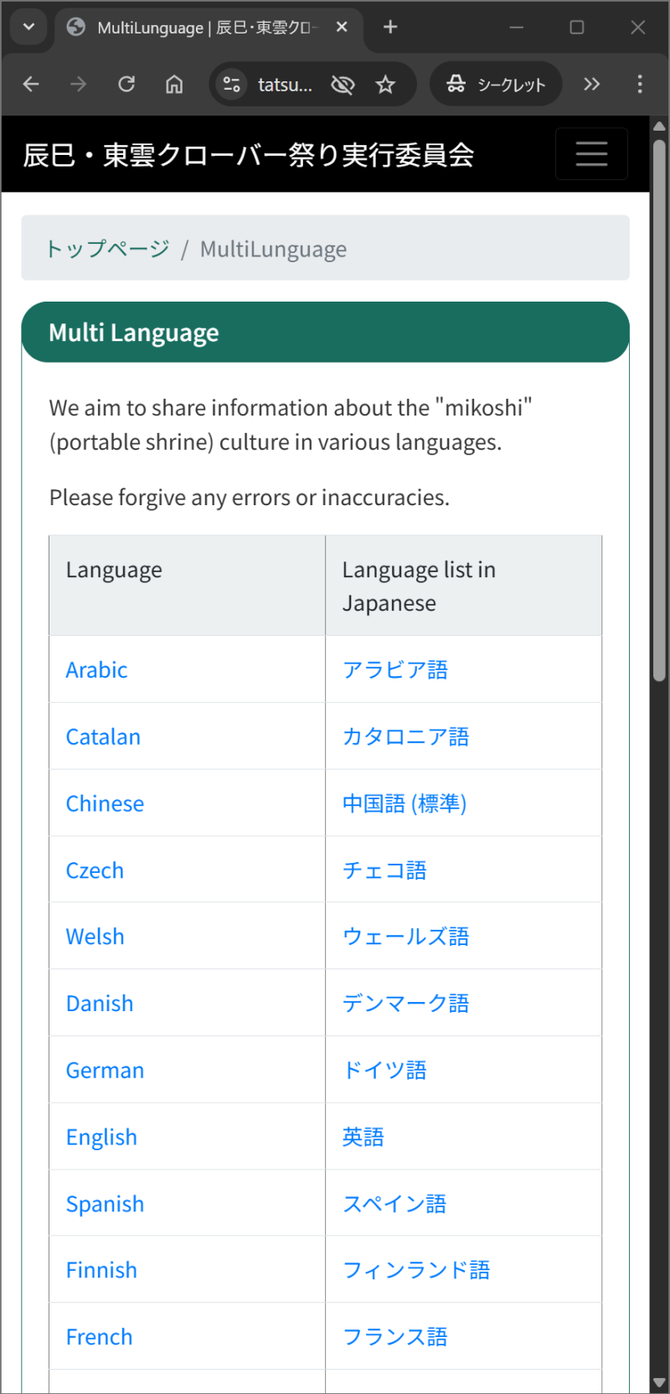
Task: Click the browser back arrow
Action: (x=31, y=84)
